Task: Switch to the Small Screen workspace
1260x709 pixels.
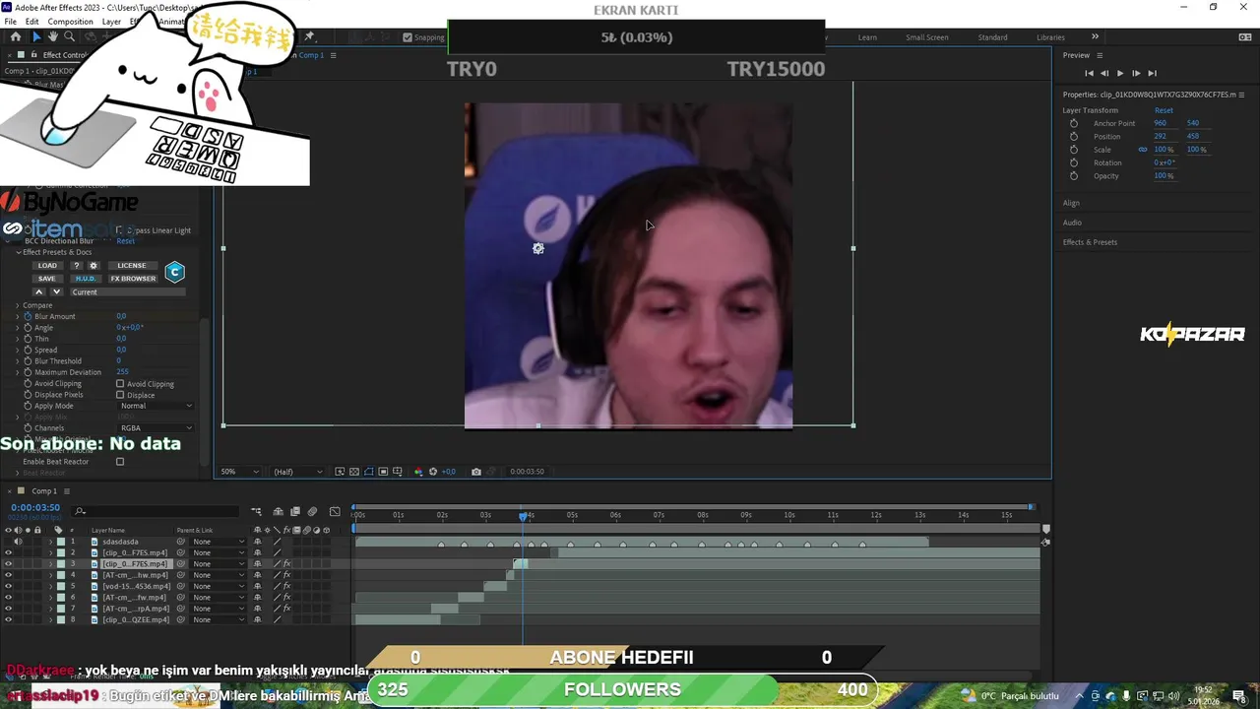Action: coord(927,37)
